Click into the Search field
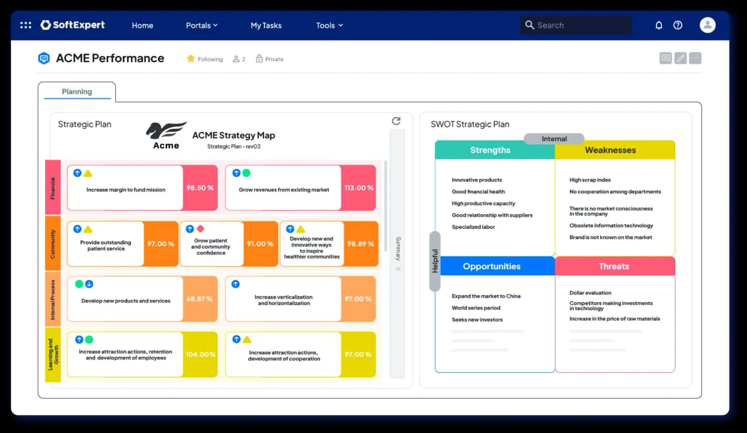 (576, 25)
